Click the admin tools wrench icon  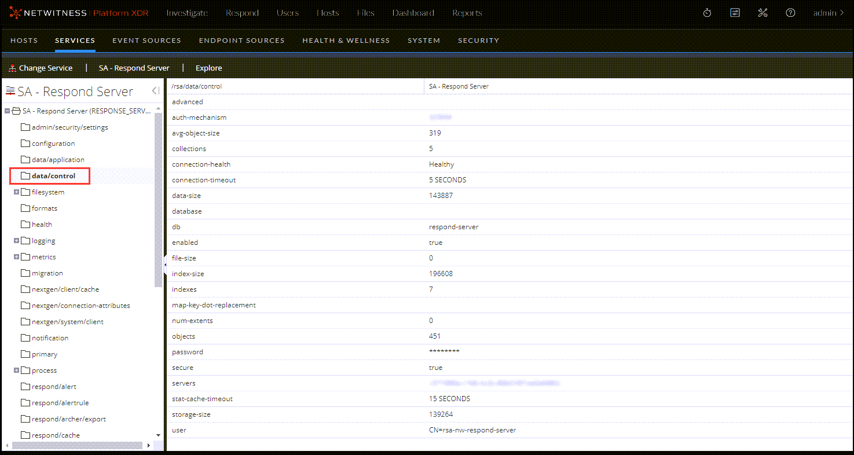click(763, 12)
